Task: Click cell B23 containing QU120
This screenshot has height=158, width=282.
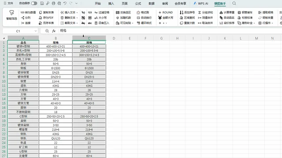Action: pyautogui.click(x=56, y=138)
